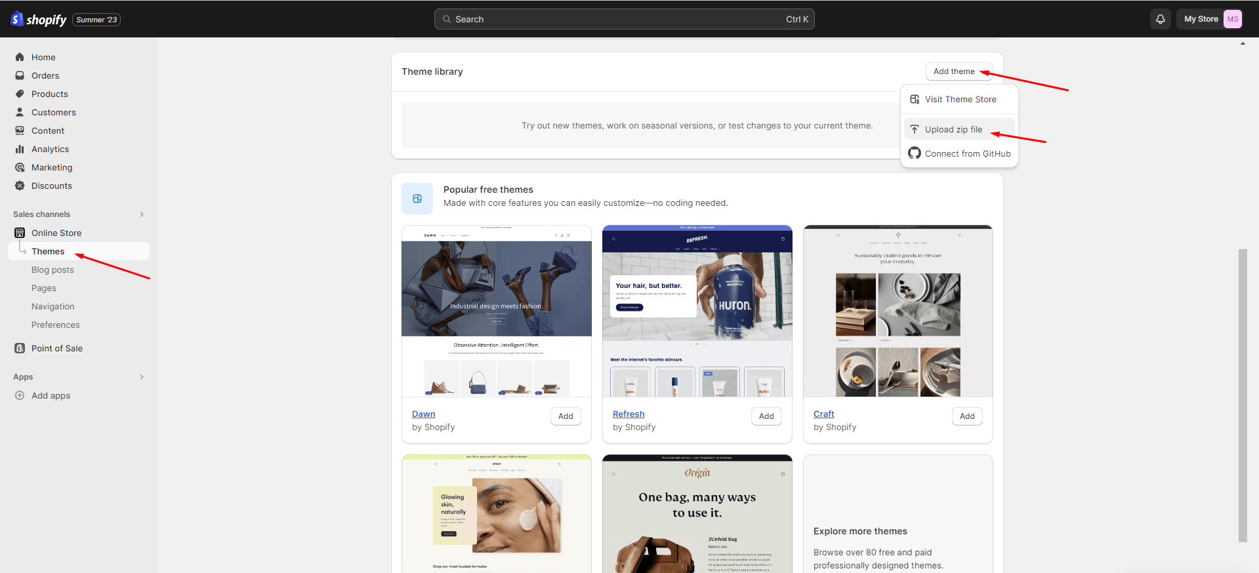Click the search magnifier icon
This screenshot has height=573, width=1259.
(447, 19)
